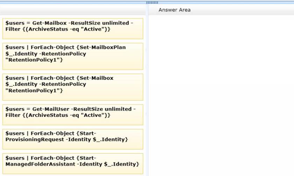Image resolution: width=294 pixels, height=176 pixels.
Task: Click inside the empty Answer Area panel
Action: coord(220,94)
